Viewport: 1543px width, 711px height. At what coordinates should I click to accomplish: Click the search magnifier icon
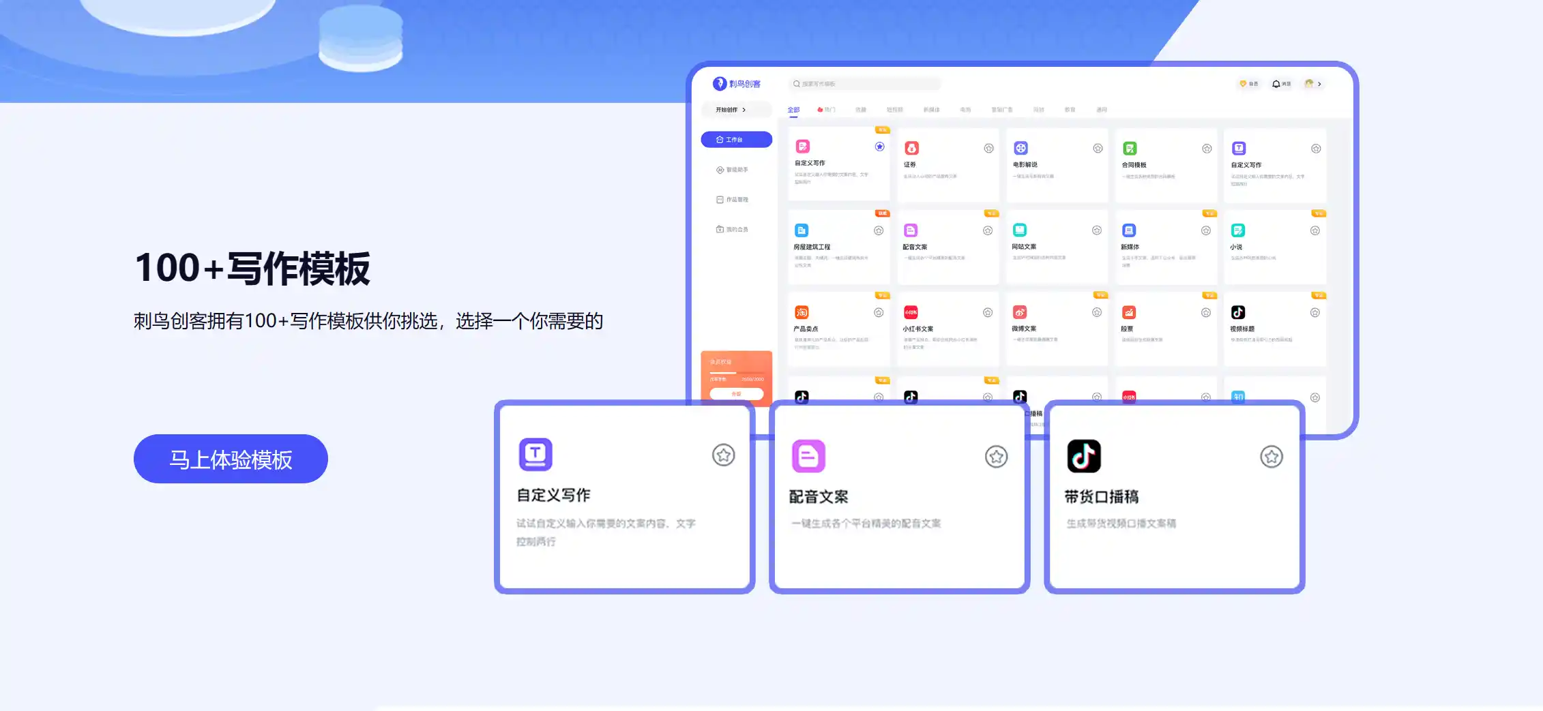point(796,84)
